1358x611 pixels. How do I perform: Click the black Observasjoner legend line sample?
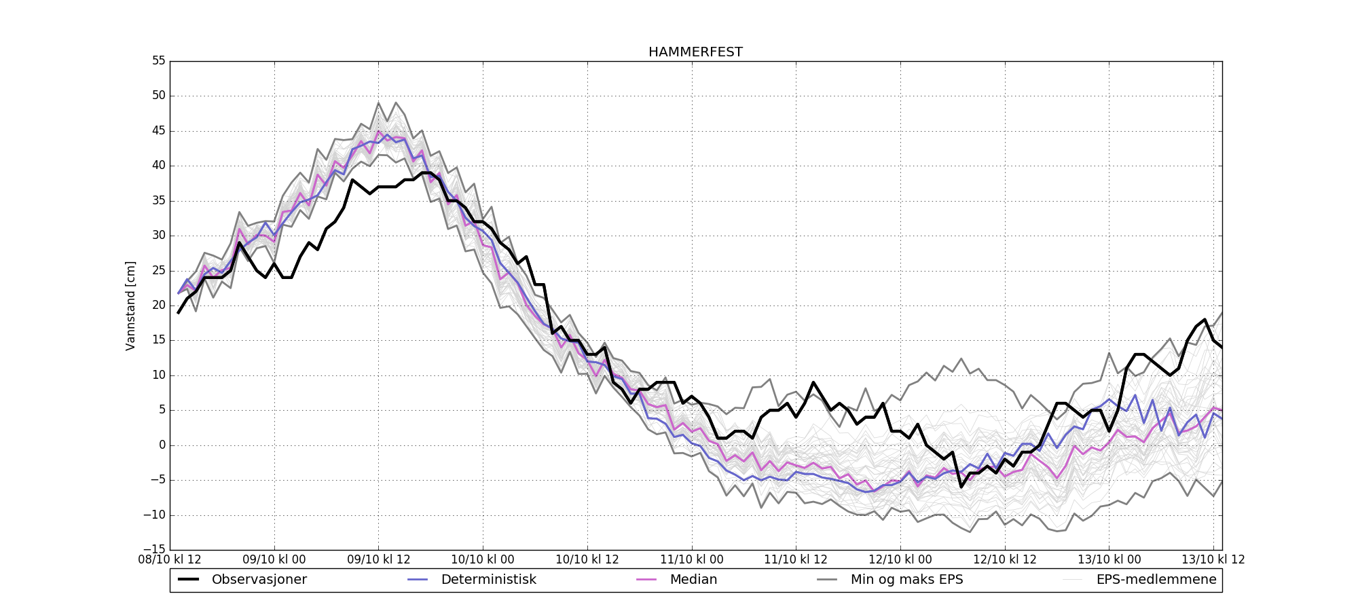click(x=188, y=580)
